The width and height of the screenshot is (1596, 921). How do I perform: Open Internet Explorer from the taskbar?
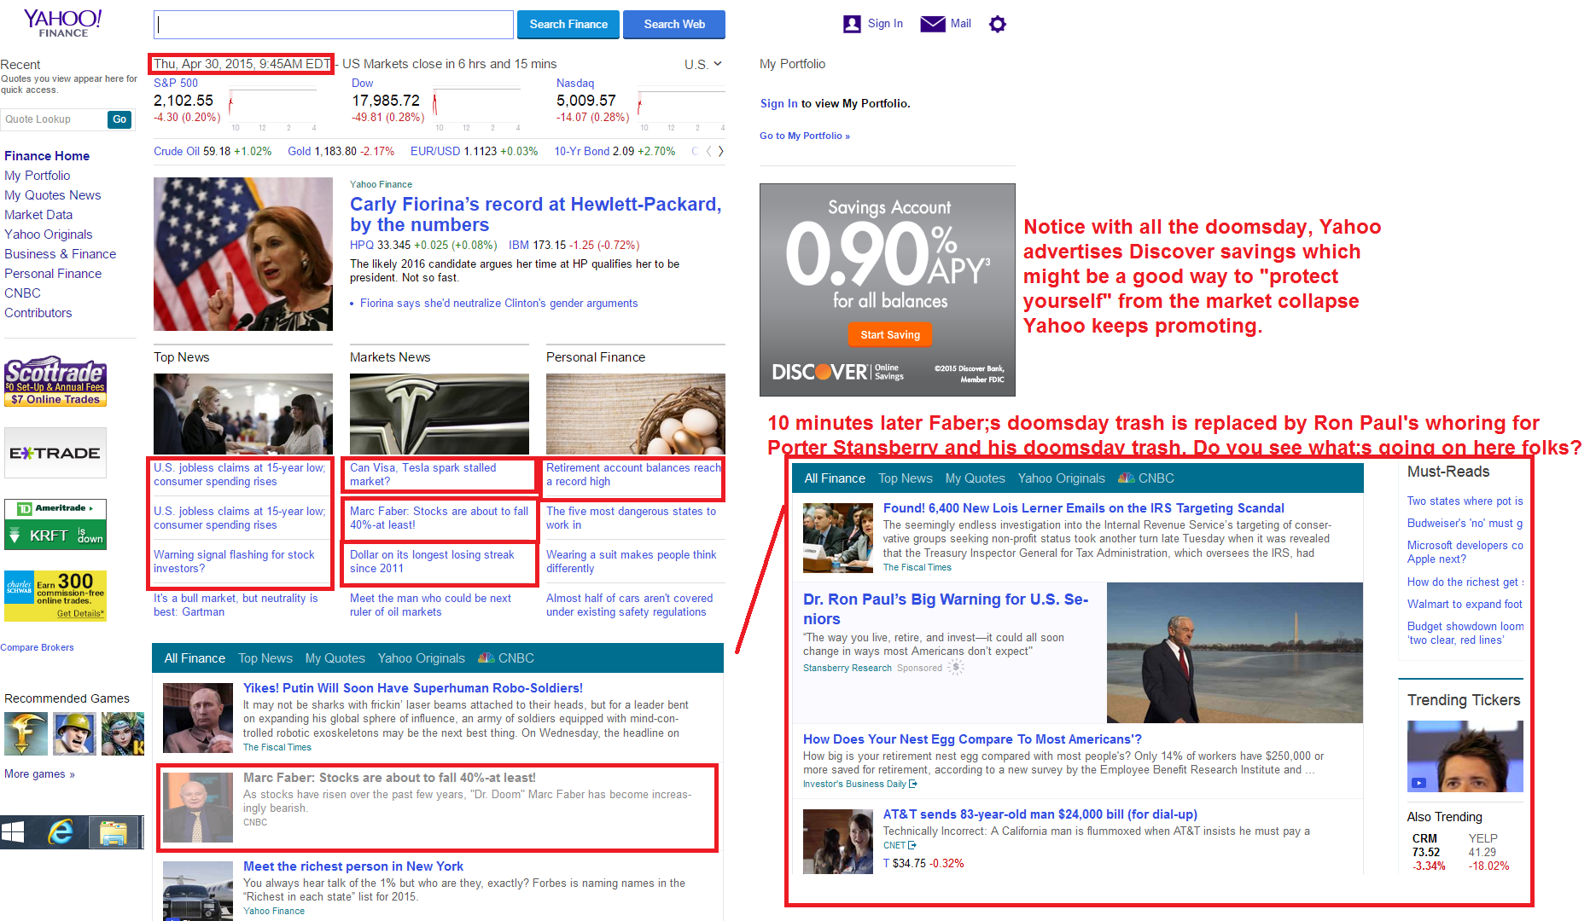[61, 831]
